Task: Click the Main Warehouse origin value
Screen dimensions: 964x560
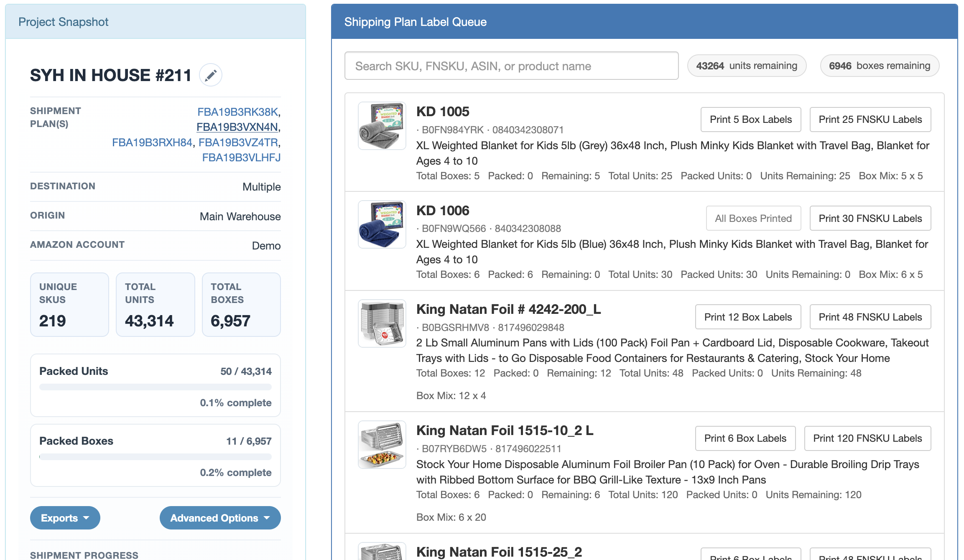Action: pos(240,216)
